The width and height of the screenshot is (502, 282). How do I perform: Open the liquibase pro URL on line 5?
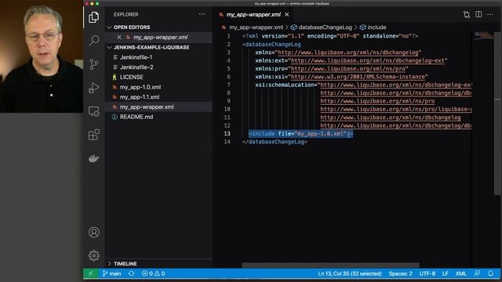[x=348, y=68]
